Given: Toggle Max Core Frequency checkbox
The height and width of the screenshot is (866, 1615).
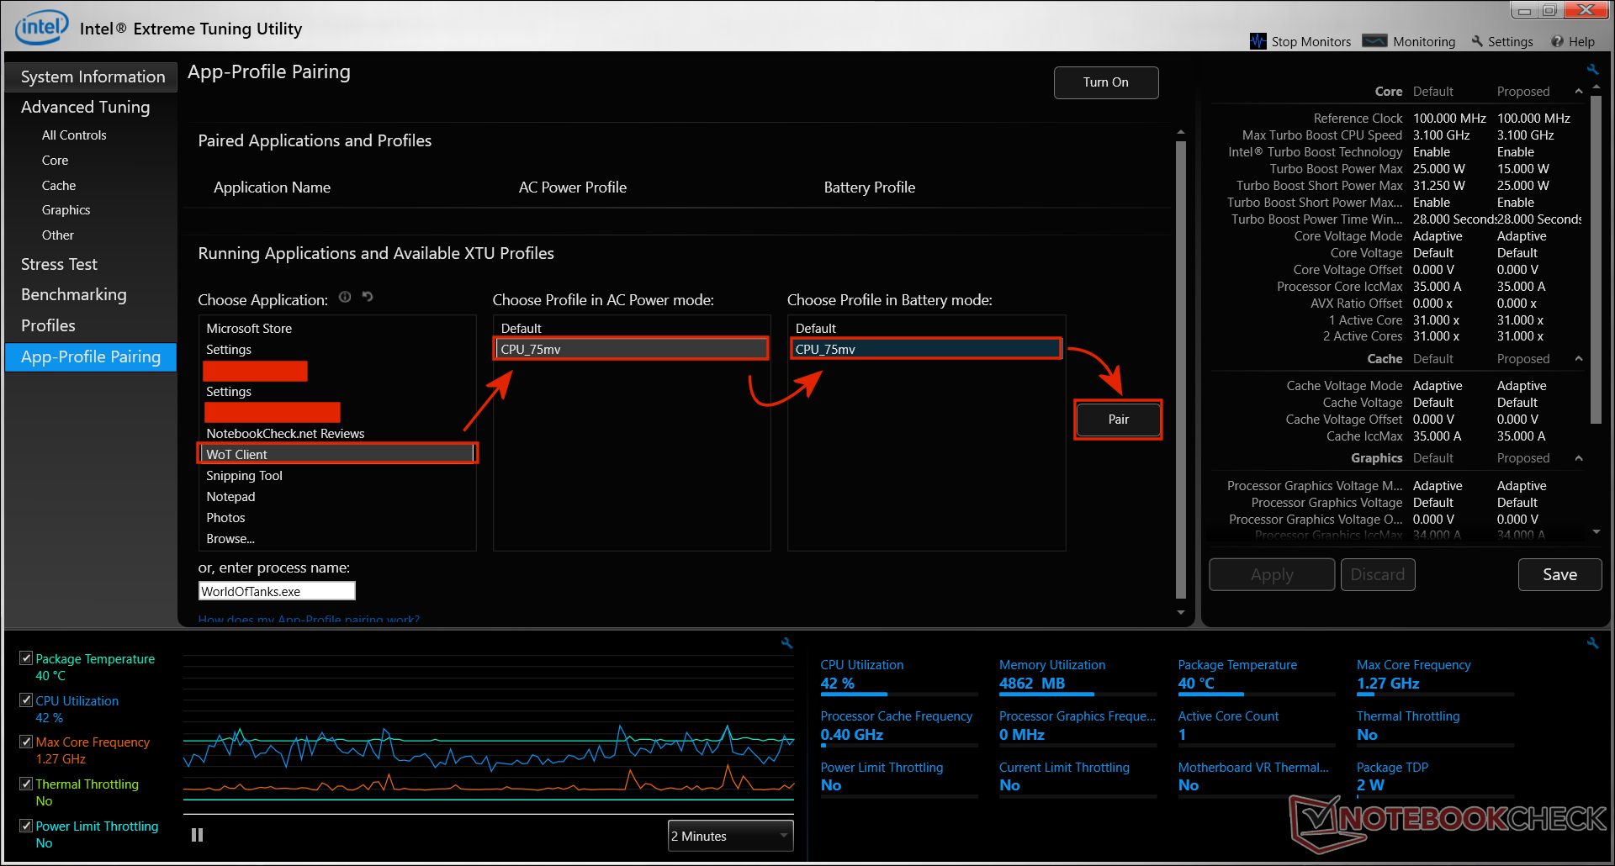Looking at the screenshot, I should (x=26, y=742).
